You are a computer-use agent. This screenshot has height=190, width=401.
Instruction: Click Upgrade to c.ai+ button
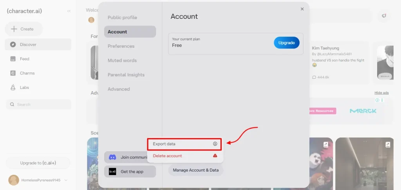(38, 163)
